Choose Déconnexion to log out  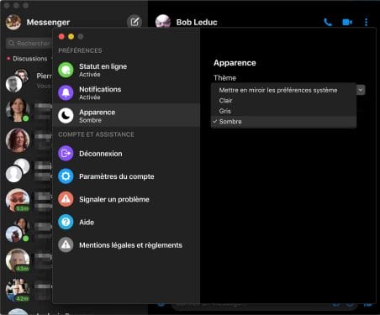click(x=126, y=154)
